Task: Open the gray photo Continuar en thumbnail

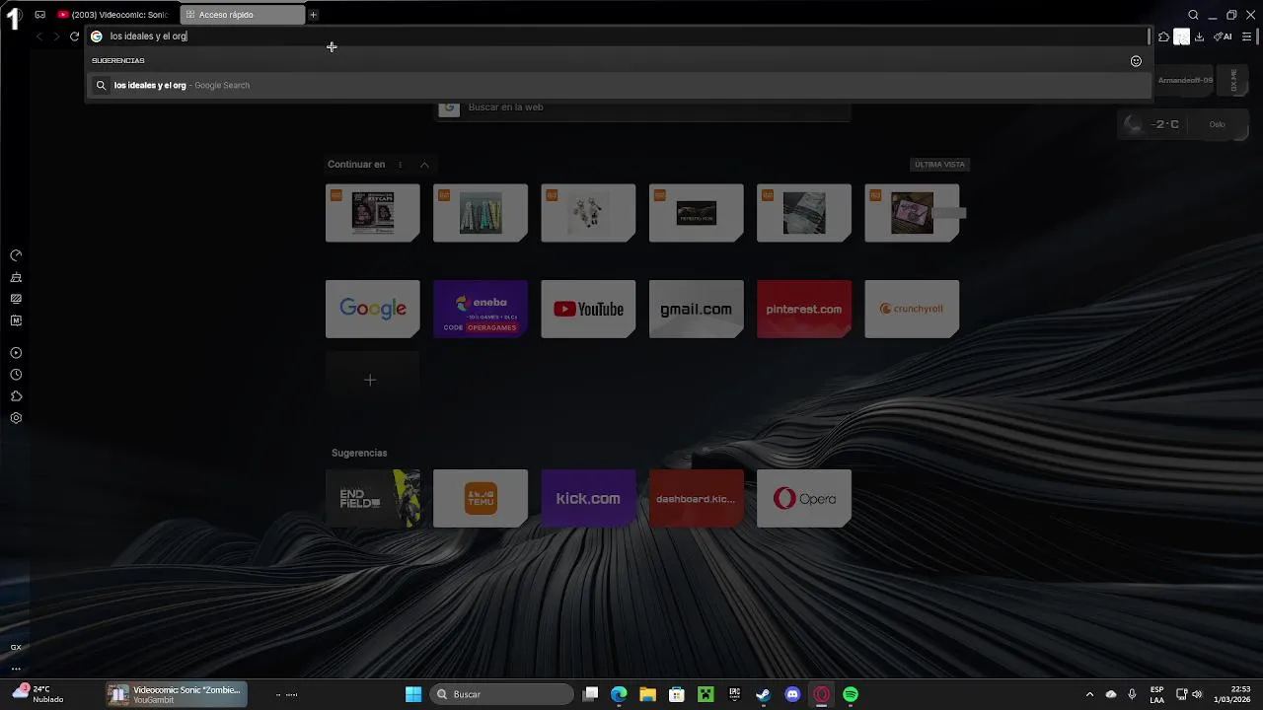Action: pos(804,213)
